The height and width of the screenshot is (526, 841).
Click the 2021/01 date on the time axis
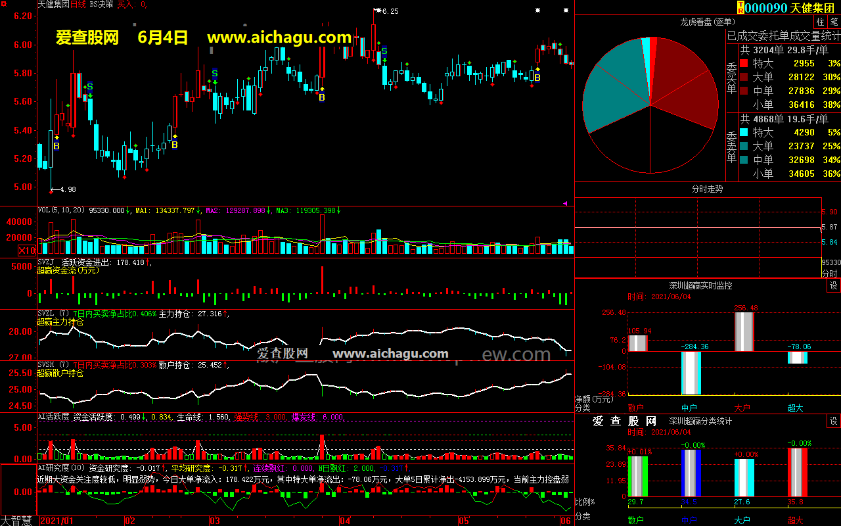[57, 521]
